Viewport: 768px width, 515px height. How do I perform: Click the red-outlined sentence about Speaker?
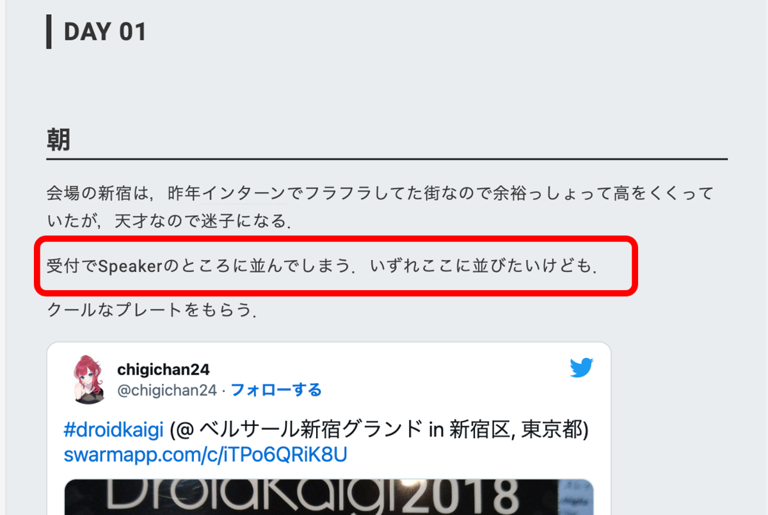(x=323, y=265)
